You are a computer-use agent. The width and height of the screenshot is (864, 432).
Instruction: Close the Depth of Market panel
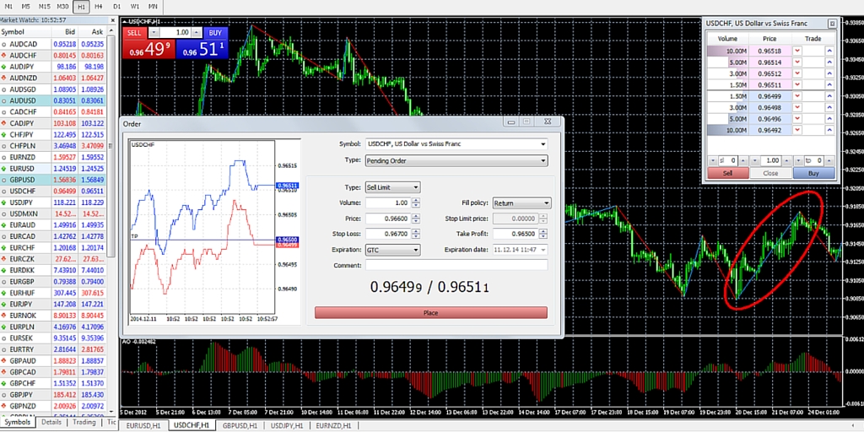833,24
